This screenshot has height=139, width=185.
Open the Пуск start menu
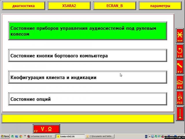coord(5,136)
